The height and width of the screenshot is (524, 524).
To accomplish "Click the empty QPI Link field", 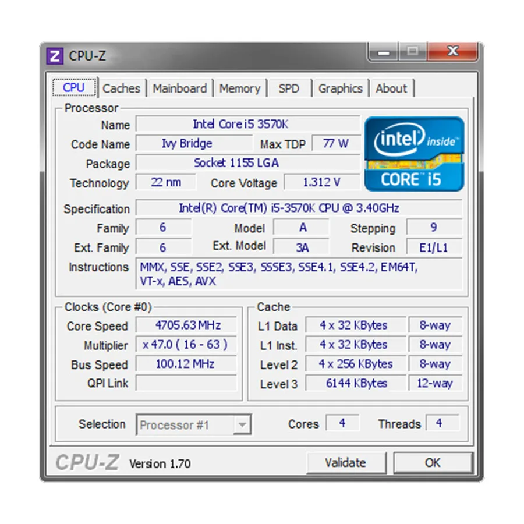I will [186, 383].
